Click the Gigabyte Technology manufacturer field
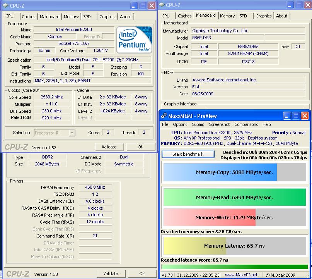 click(248, 31)
